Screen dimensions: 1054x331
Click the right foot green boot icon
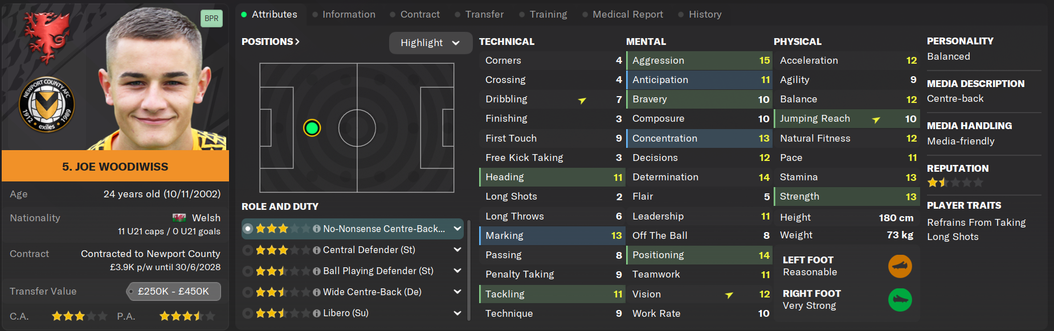coord(900,300)
